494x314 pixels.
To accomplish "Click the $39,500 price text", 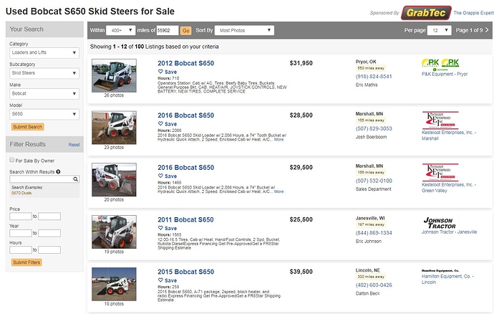I will (301, 272).
